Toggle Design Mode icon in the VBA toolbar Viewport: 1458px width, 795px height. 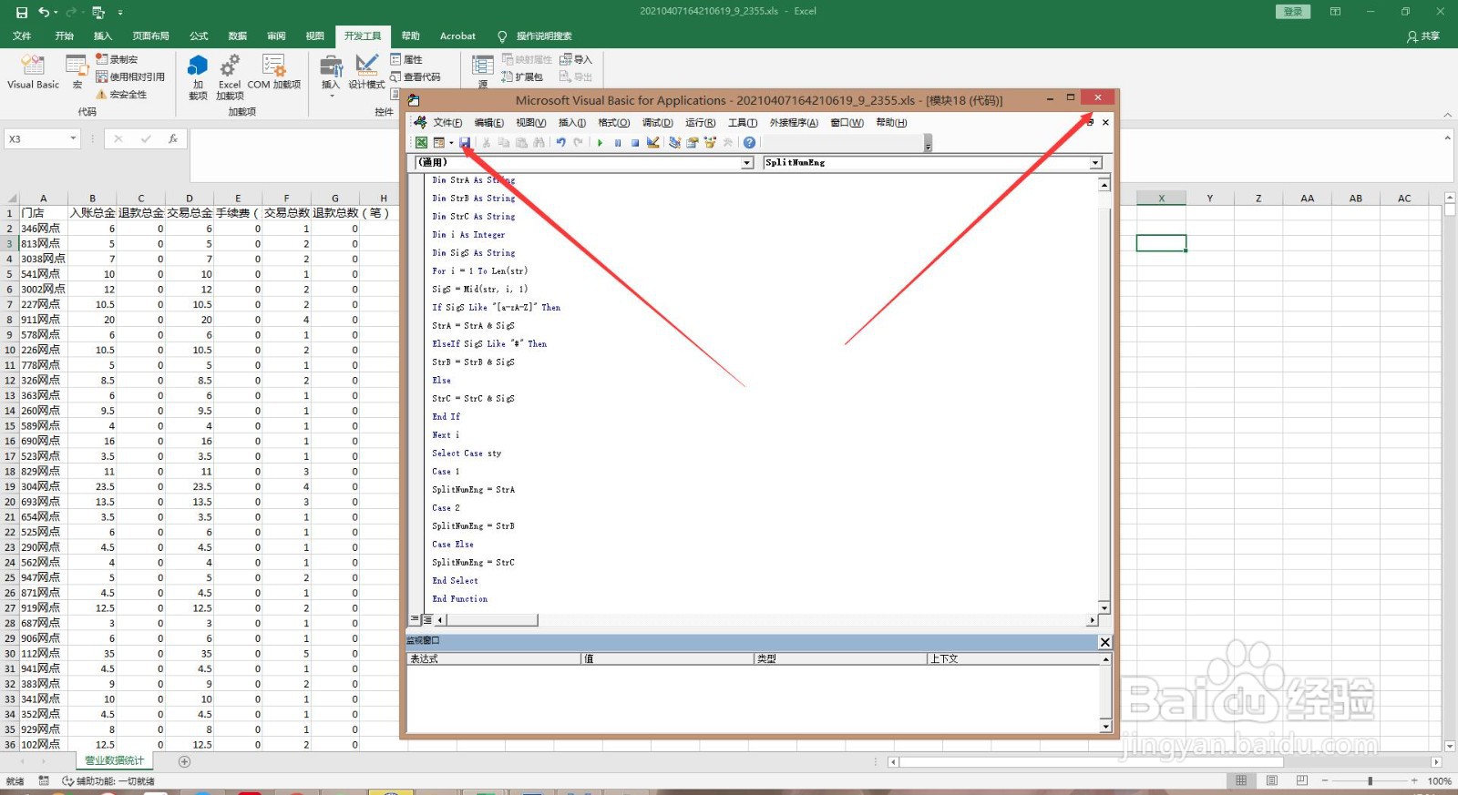pos(652,142)
